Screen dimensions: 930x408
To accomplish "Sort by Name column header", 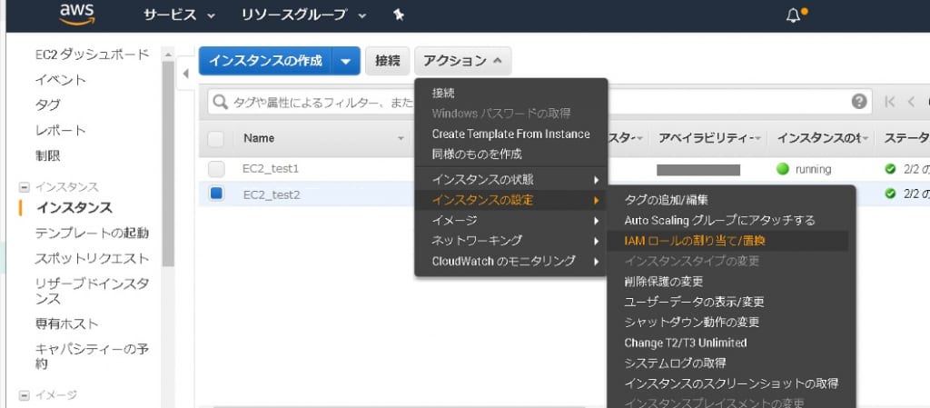I will [259, 138].
